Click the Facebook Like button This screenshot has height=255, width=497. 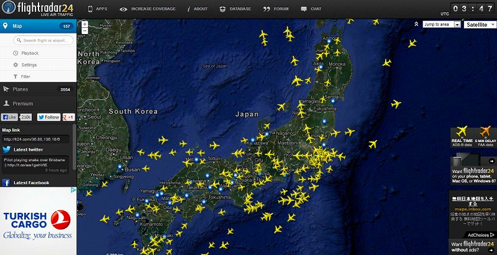(x=10, y=117)
